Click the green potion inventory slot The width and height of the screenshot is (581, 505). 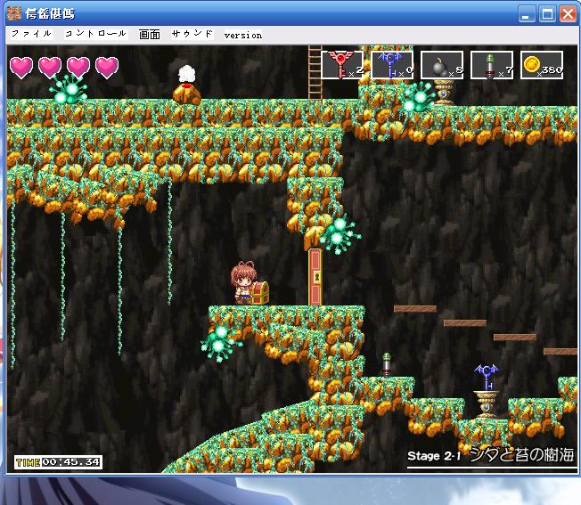492,65
